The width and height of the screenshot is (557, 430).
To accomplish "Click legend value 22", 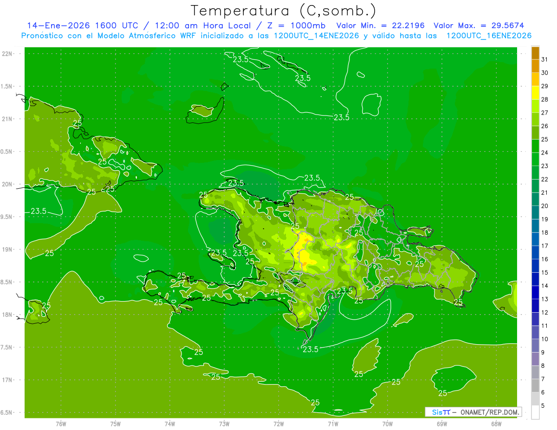I will click(x=545, y=180).
